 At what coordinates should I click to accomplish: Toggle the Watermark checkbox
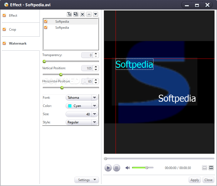(4, 43)
